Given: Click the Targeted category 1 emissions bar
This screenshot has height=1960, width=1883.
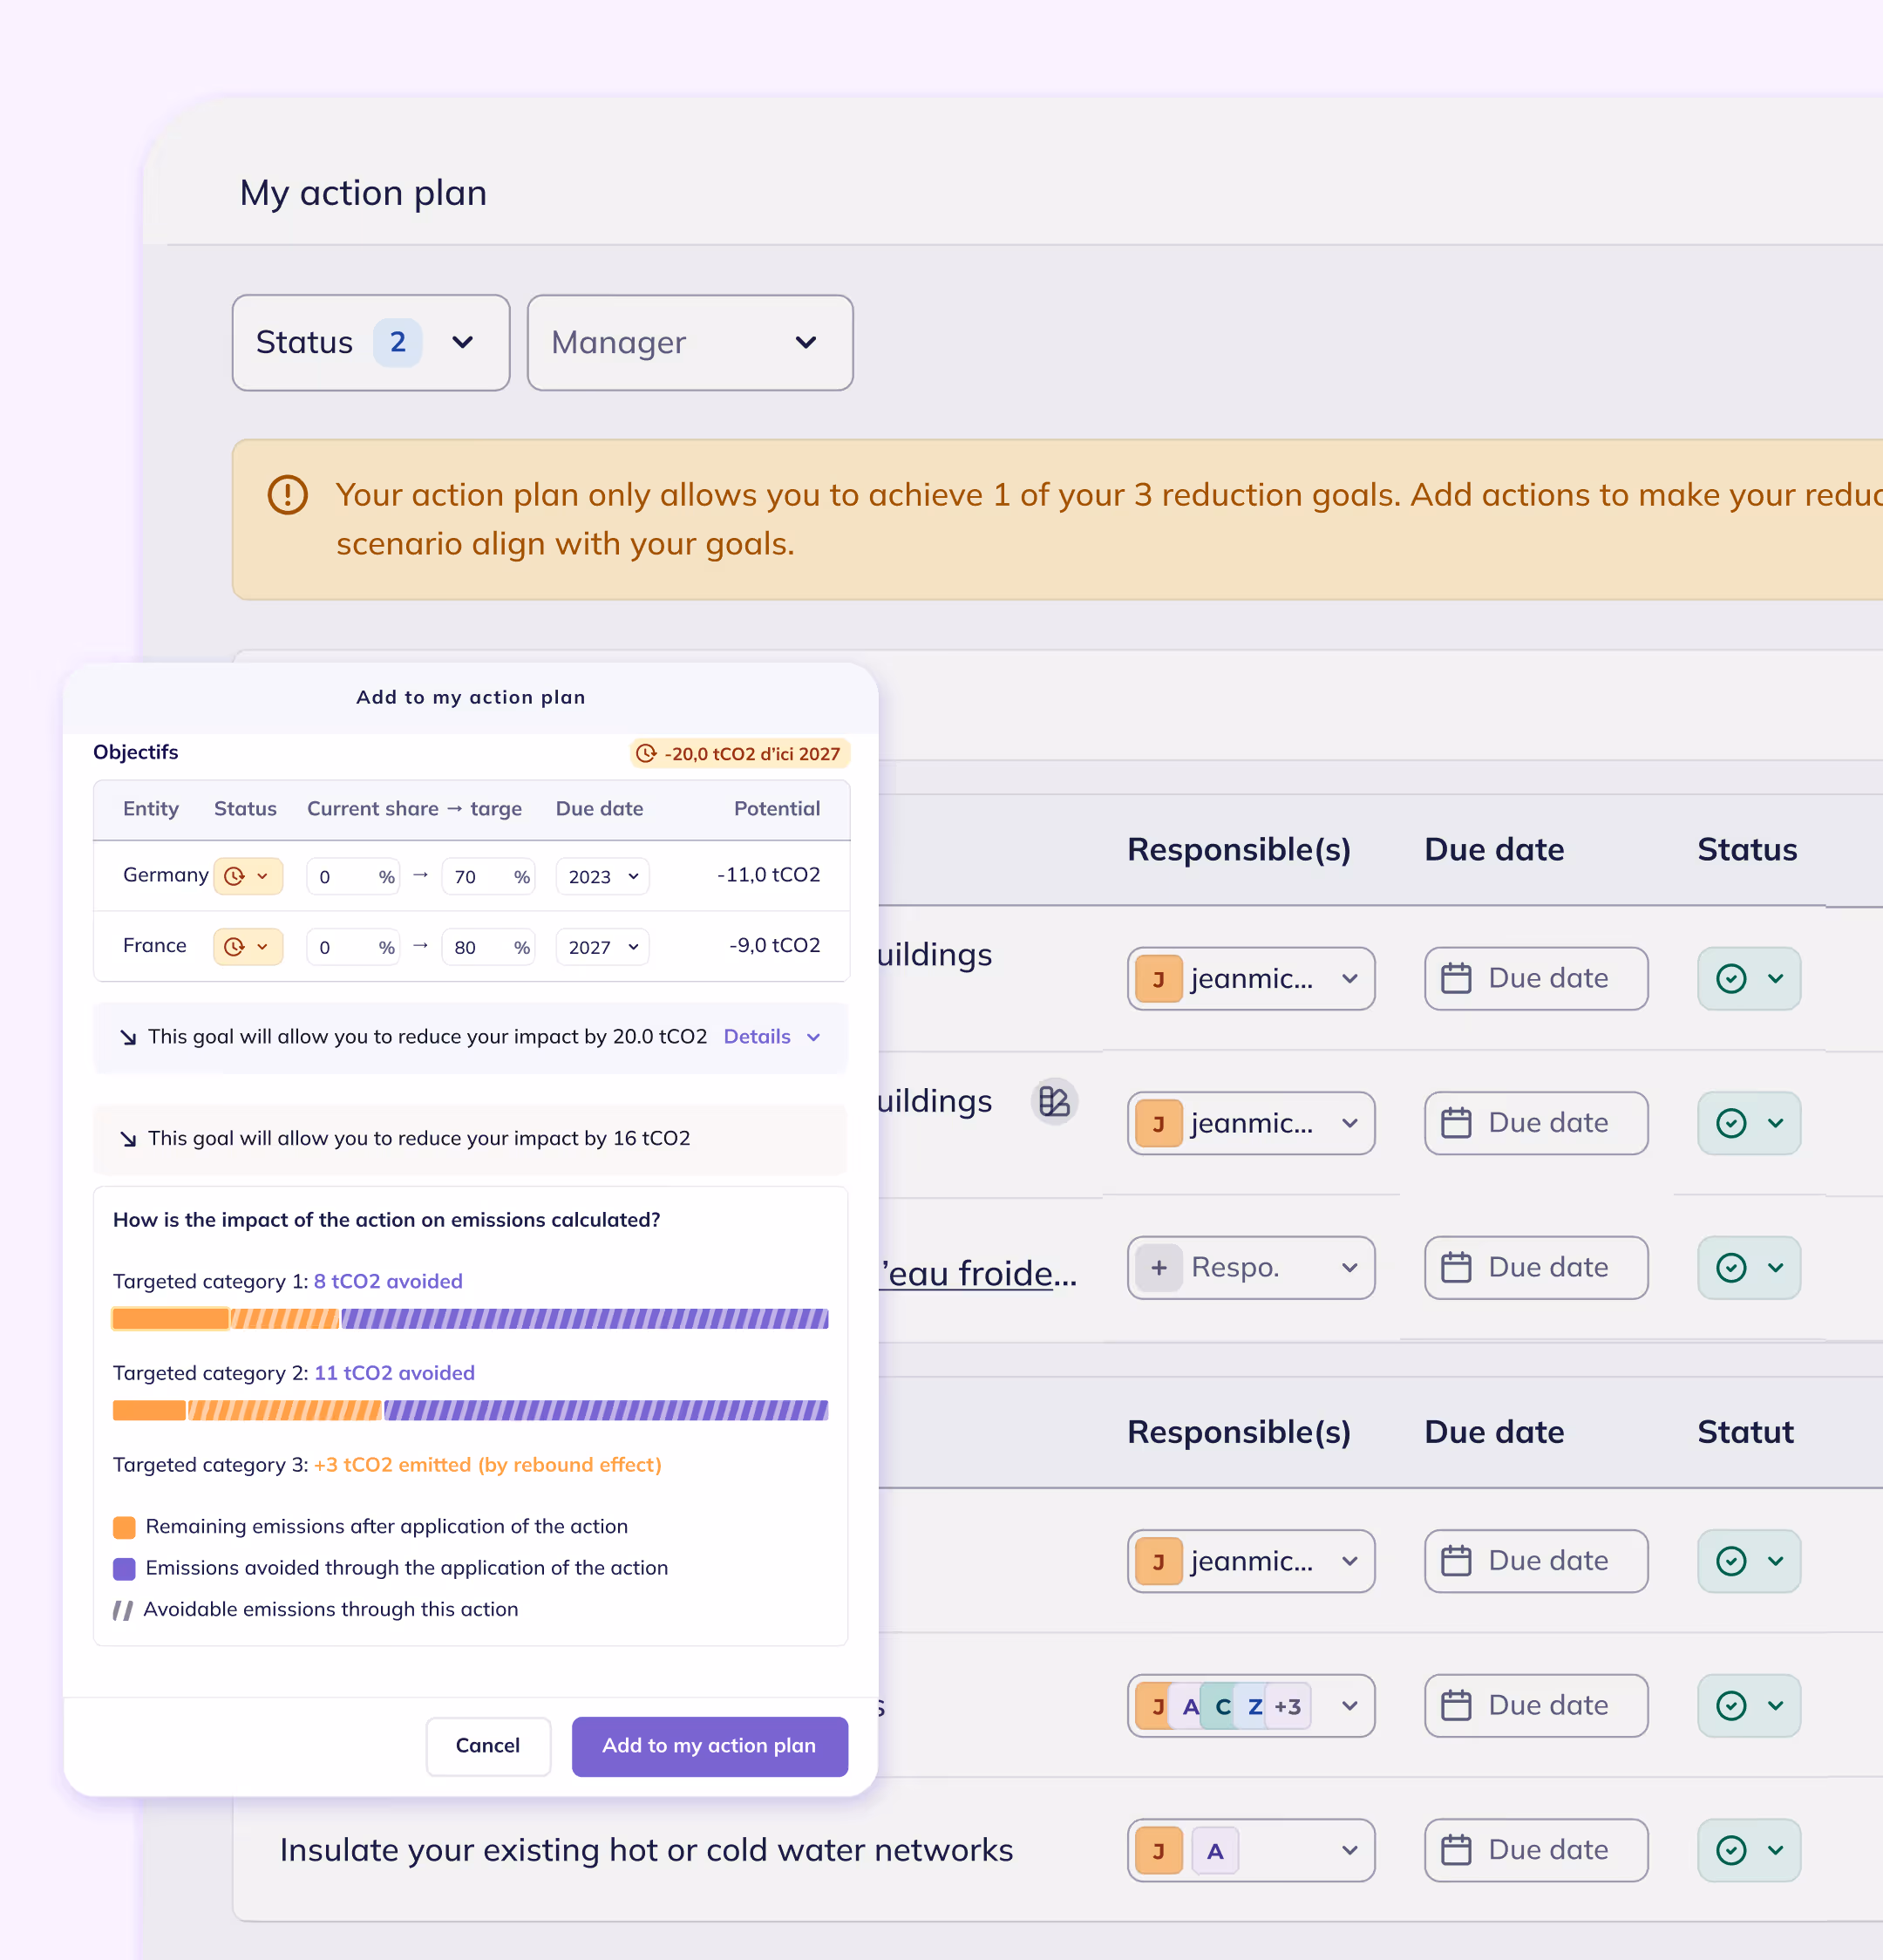Looking at the screenshot, I should click(x=470, y=1319).
